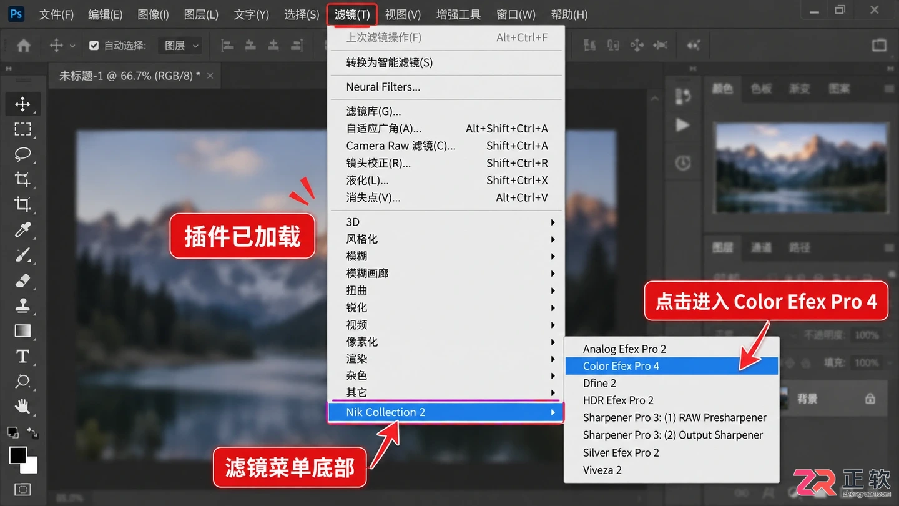Switch to the 通道 tab

coord(761,247)
